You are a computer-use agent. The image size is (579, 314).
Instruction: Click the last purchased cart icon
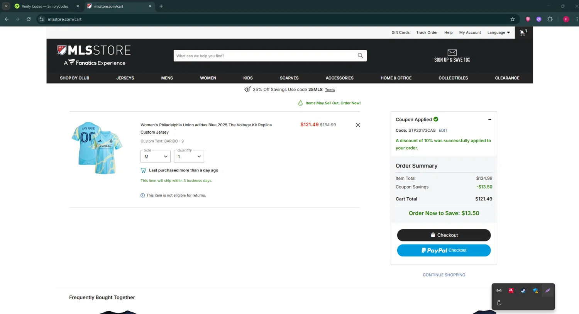pos(143,170)
